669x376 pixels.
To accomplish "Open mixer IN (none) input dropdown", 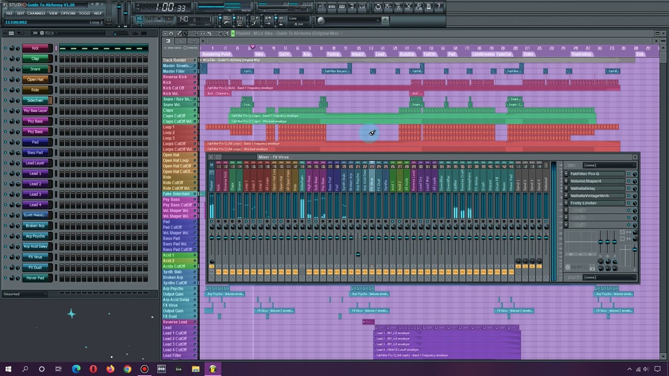I will tap(609, 165).
